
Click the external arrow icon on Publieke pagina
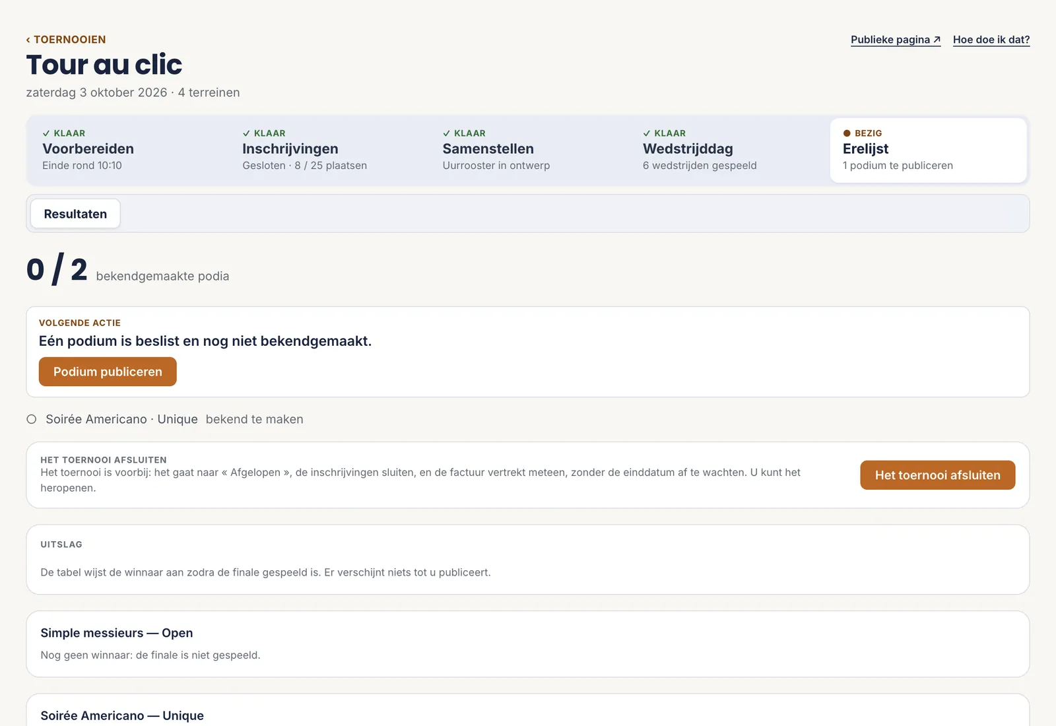(937, 40)
